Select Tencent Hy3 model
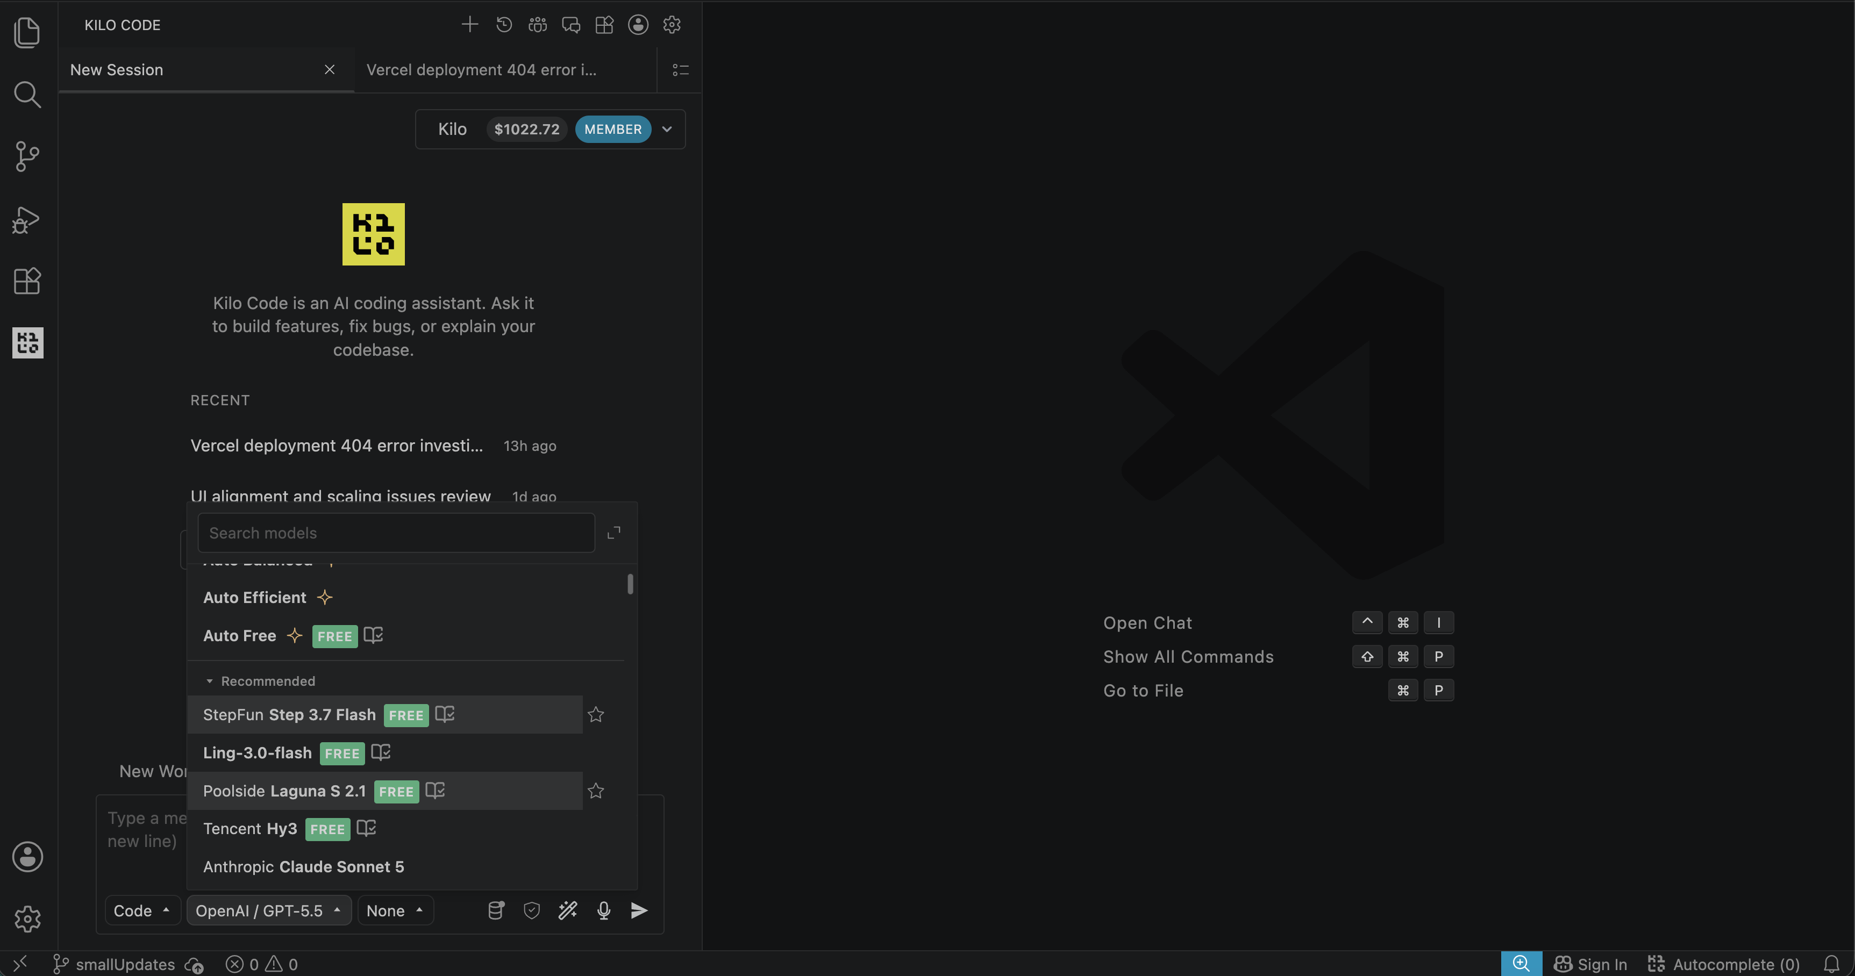 point(386,828)
